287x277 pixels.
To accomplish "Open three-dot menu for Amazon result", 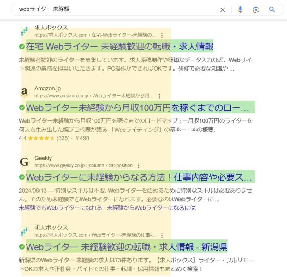I will pyautogui.click(x=159, y=96).
